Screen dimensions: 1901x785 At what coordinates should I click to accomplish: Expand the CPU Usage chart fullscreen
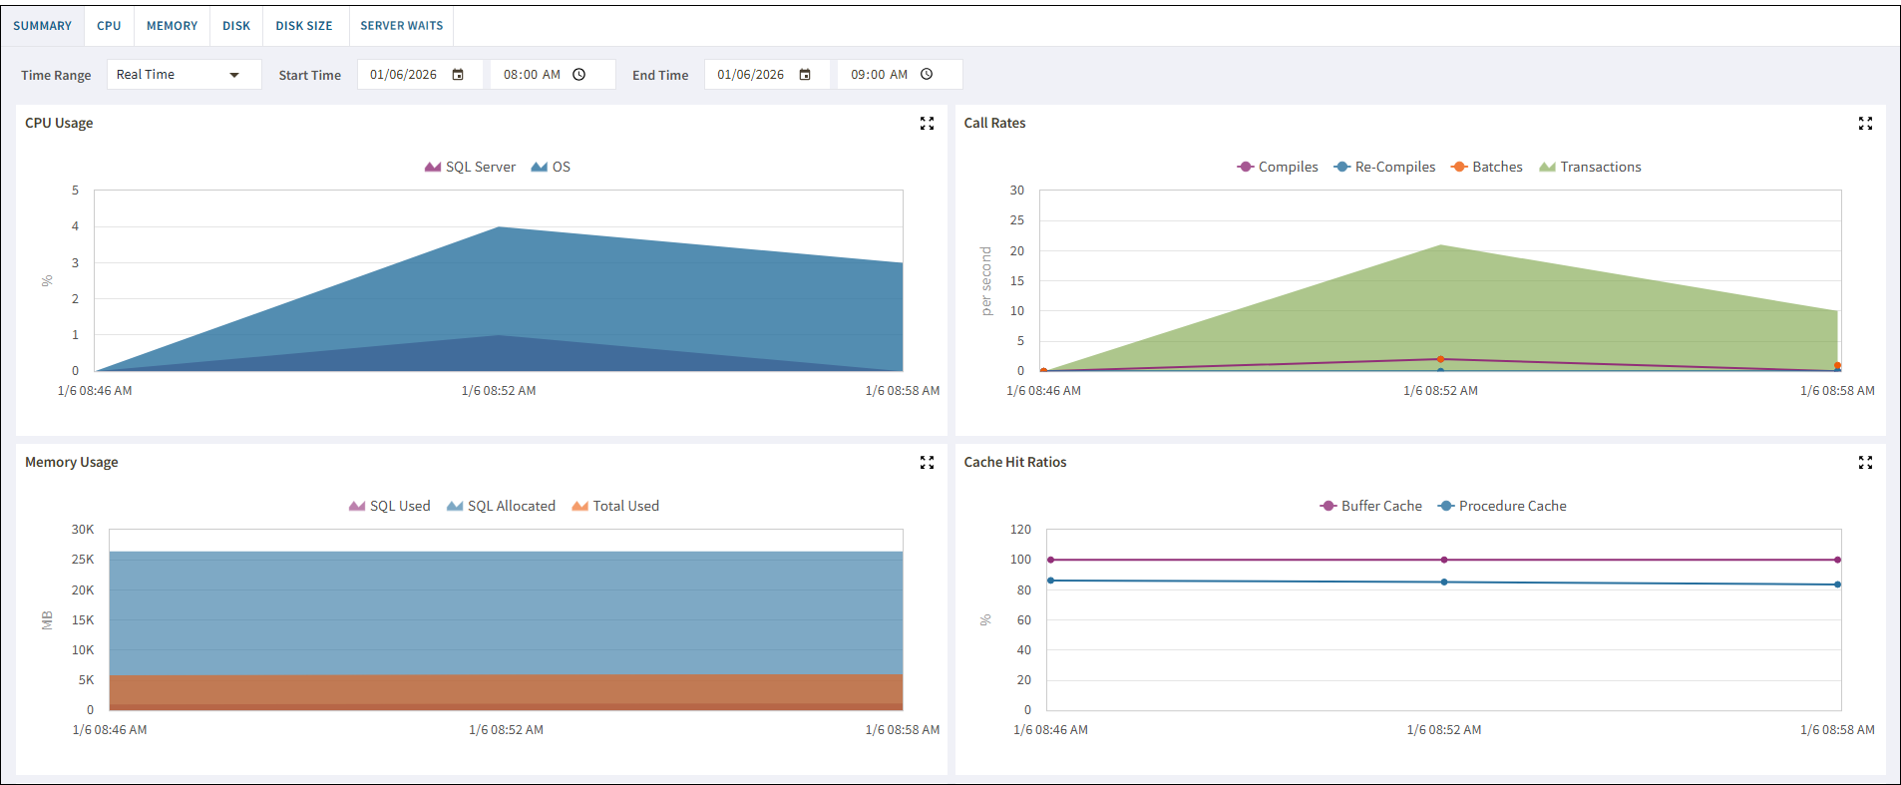(x=927, y=124)
